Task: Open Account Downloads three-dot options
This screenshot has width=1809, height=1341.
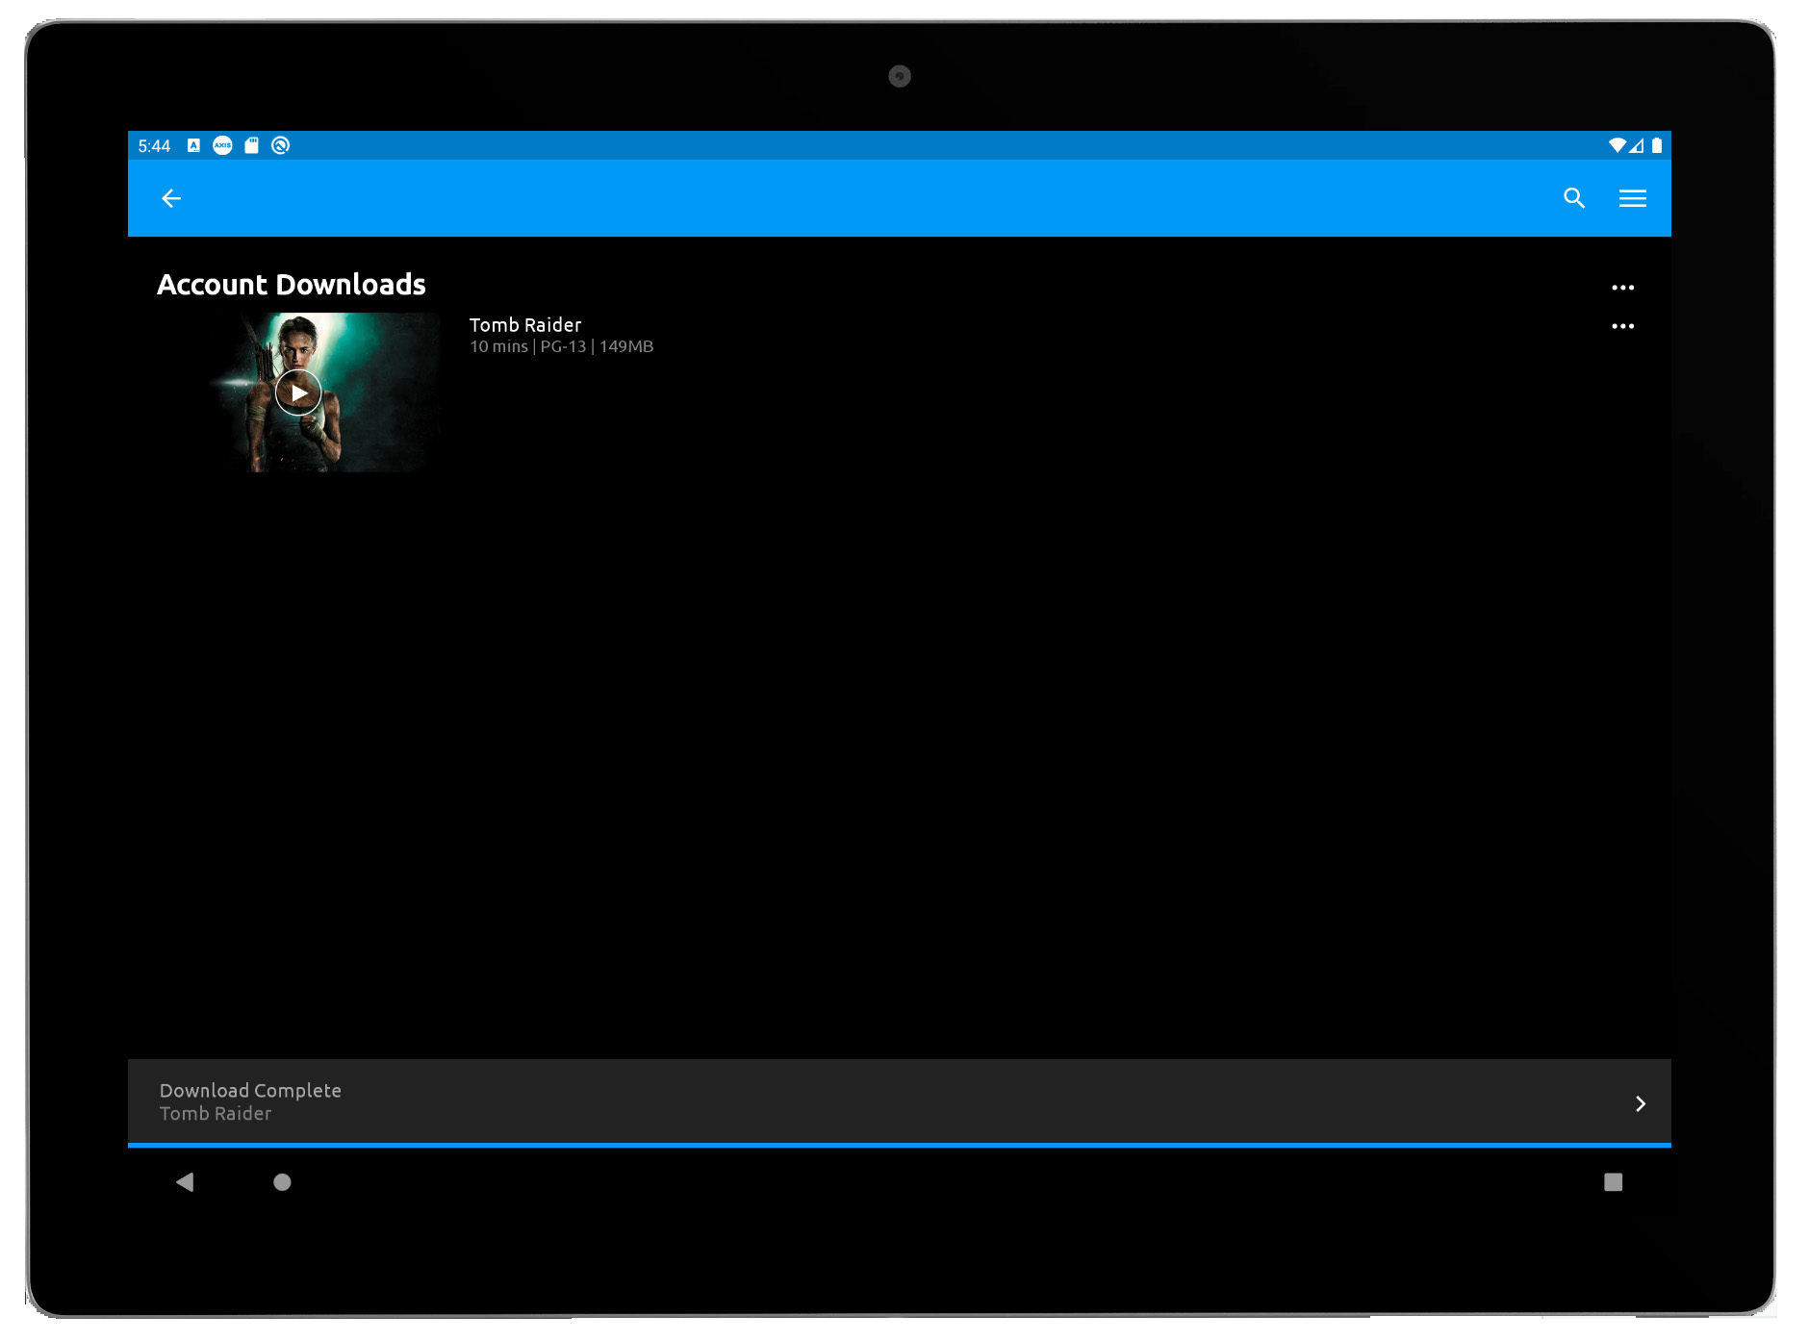Action: coord(1623,288)
